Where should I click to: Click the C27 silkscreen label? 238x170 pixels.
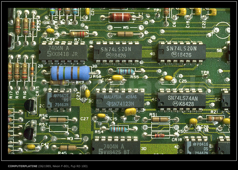click(84, 119)
